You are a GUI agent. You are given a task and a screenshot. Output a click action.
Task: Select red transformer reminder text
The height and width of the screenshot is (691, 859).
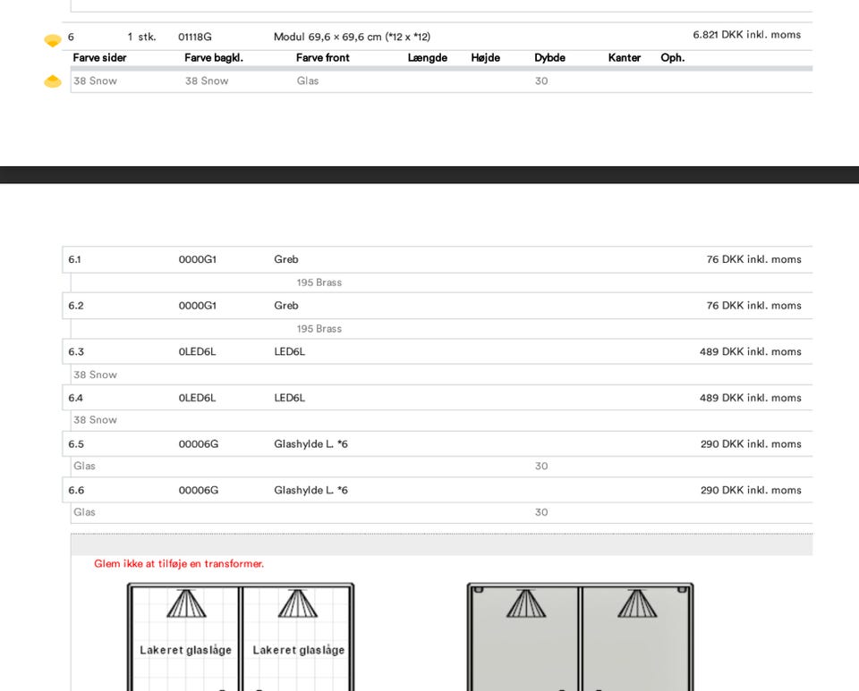pyautogui.click(x=179, y=563)
